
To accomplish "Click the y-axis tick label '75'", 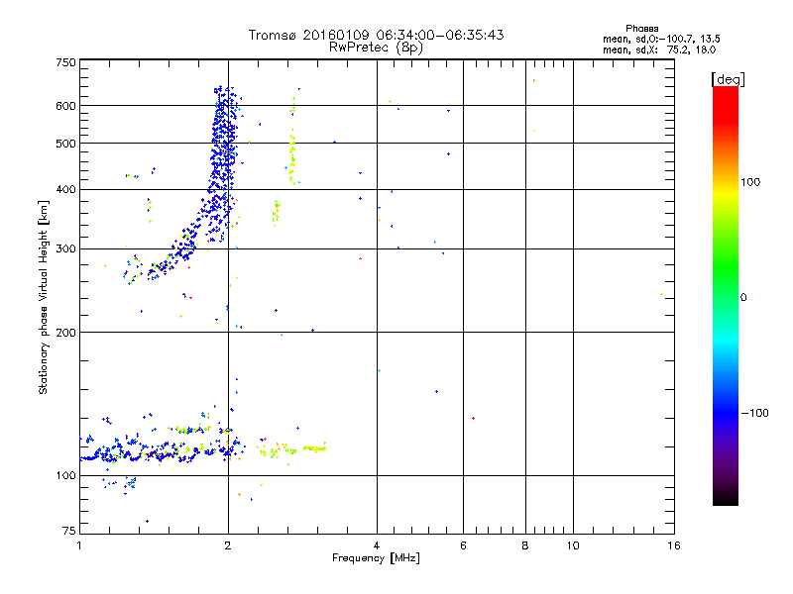I will pos(69,531).
